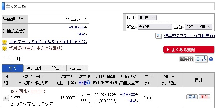The image size is (215, 109).
Task: Switch to the 全て tab
Action: (x=13, y=68)
